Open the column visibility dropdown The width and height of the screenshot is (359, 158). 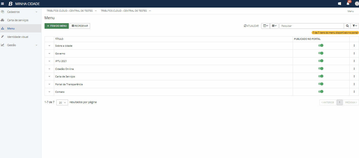(x=265, y=26)
